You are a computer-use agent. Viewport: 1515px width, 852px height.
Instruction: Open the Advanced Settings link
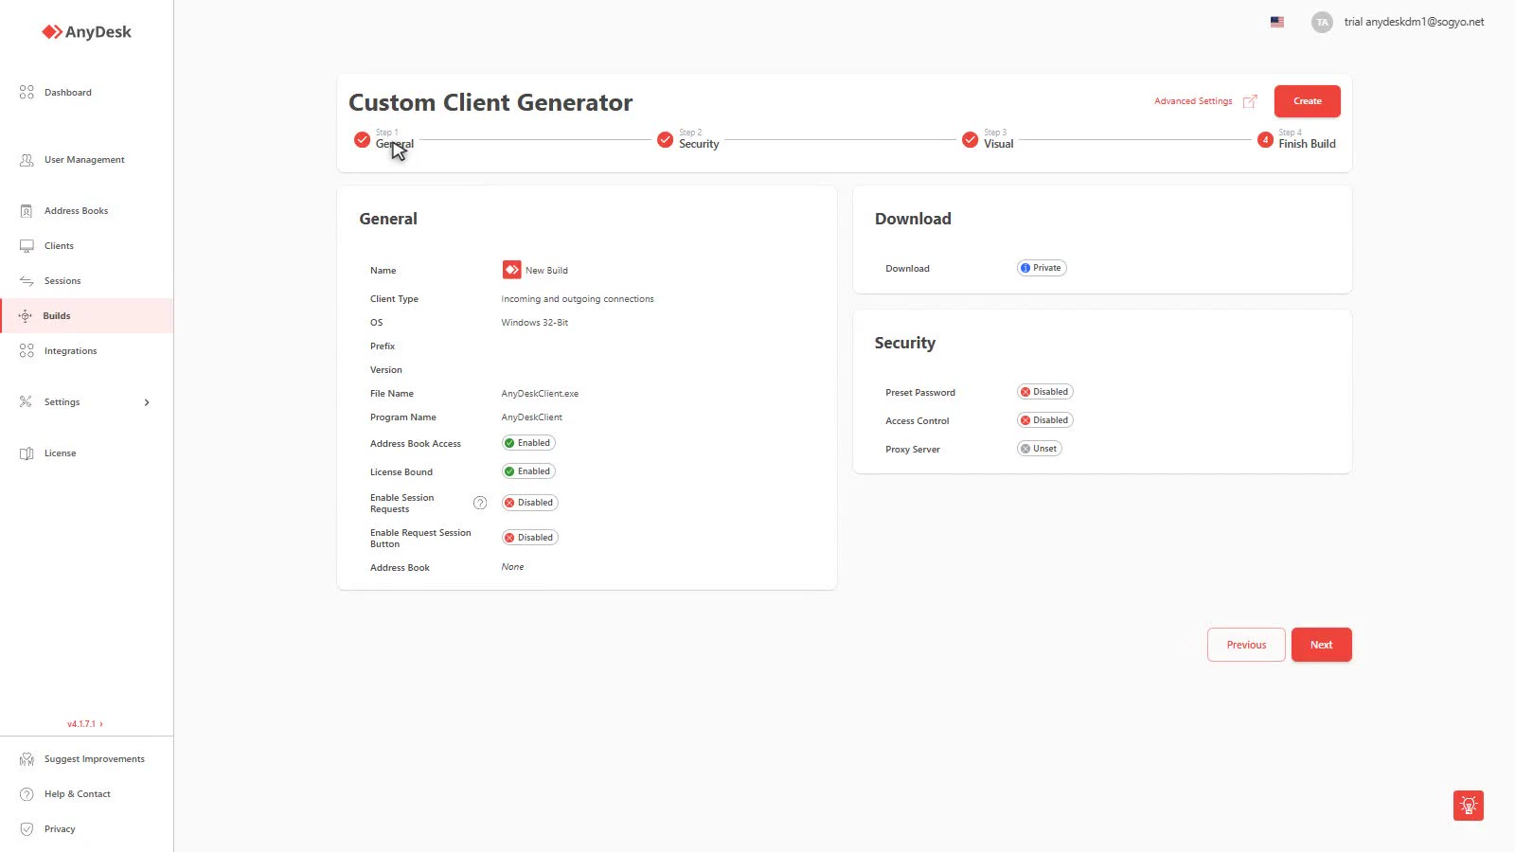tap(1193, 101)
